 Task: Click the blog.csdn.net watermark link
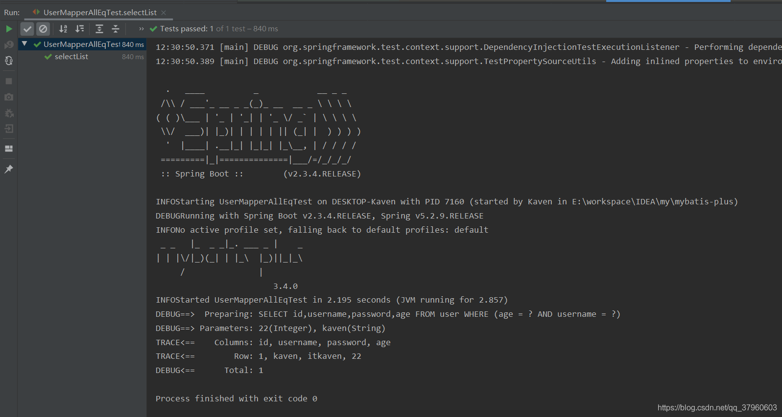tap(717, 407)
